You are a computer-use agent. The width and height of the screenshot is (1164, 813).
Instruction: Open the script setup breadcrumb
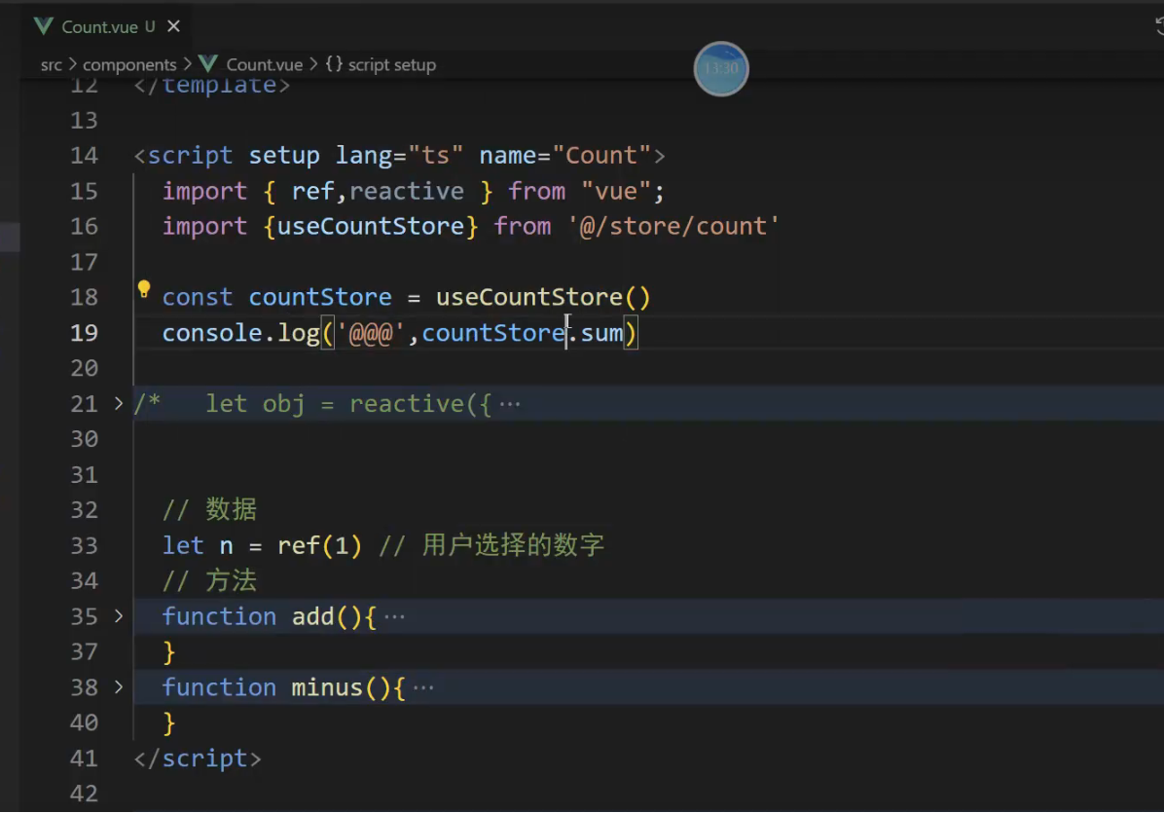[x=392, y=65]
